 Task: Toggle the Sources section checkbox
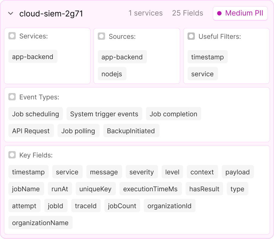[101, 36]
